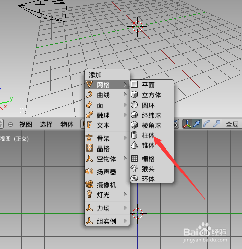Click the 面 surface icon

(x=89, y=105)
